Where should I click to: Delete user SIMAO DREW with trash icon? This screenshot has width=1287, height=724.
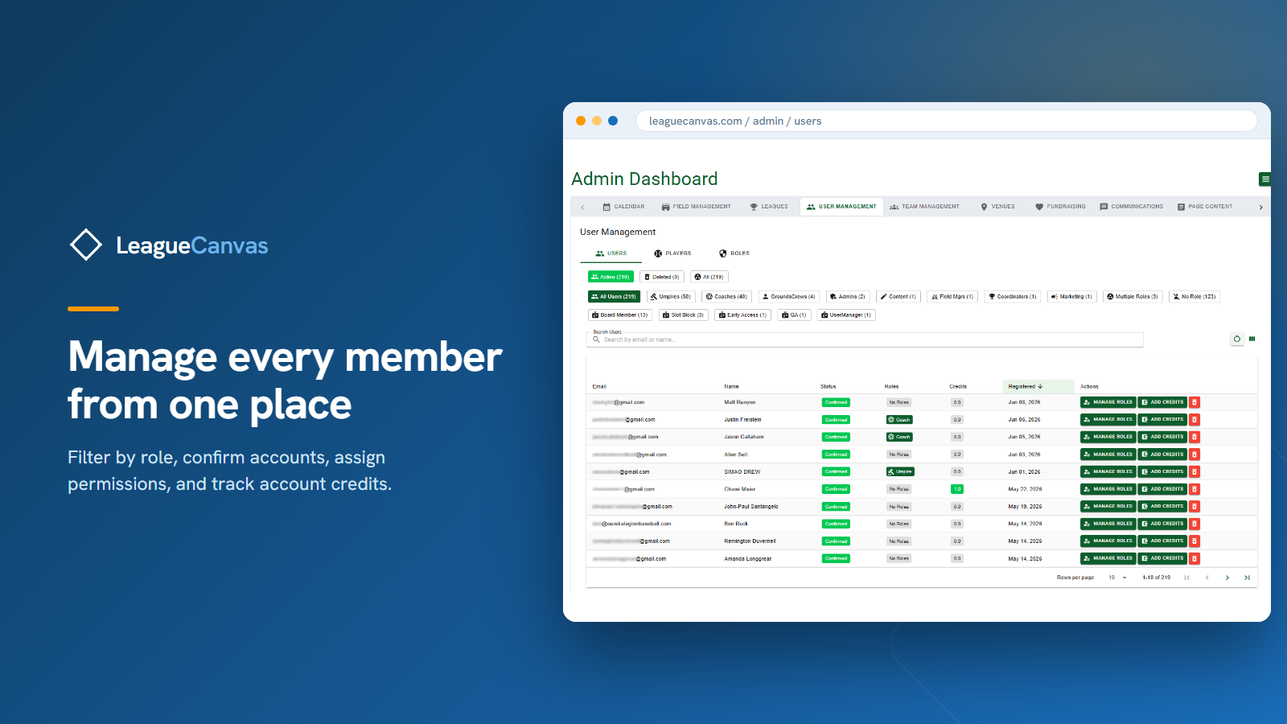1194,472
